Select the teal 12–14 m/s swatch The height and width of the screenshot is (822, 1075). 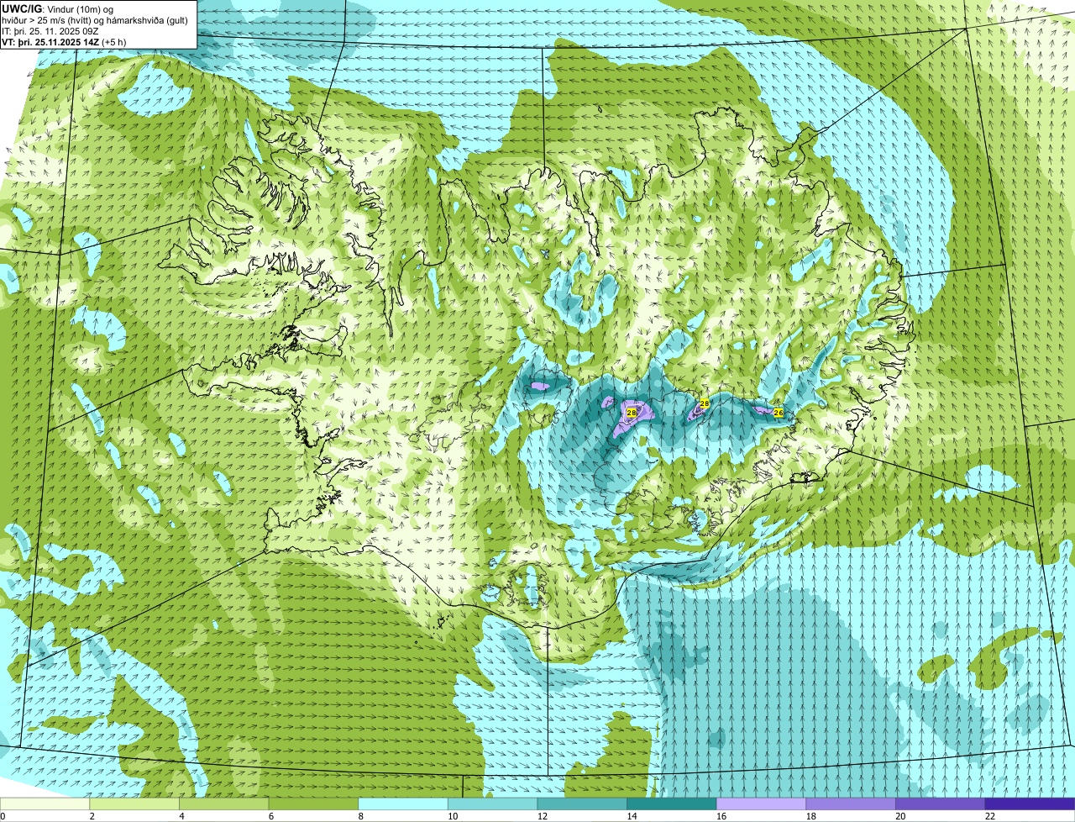[582, 804]
